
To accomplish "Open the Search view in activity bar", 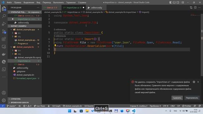I will pyautogui.click(x=4, y=16).
